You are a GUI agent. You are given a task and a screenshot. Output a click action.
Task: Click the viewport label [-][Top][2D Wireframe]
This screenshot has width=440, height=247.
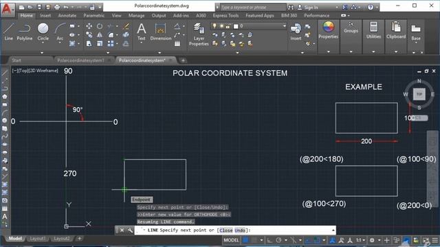(x=35, y=71)
